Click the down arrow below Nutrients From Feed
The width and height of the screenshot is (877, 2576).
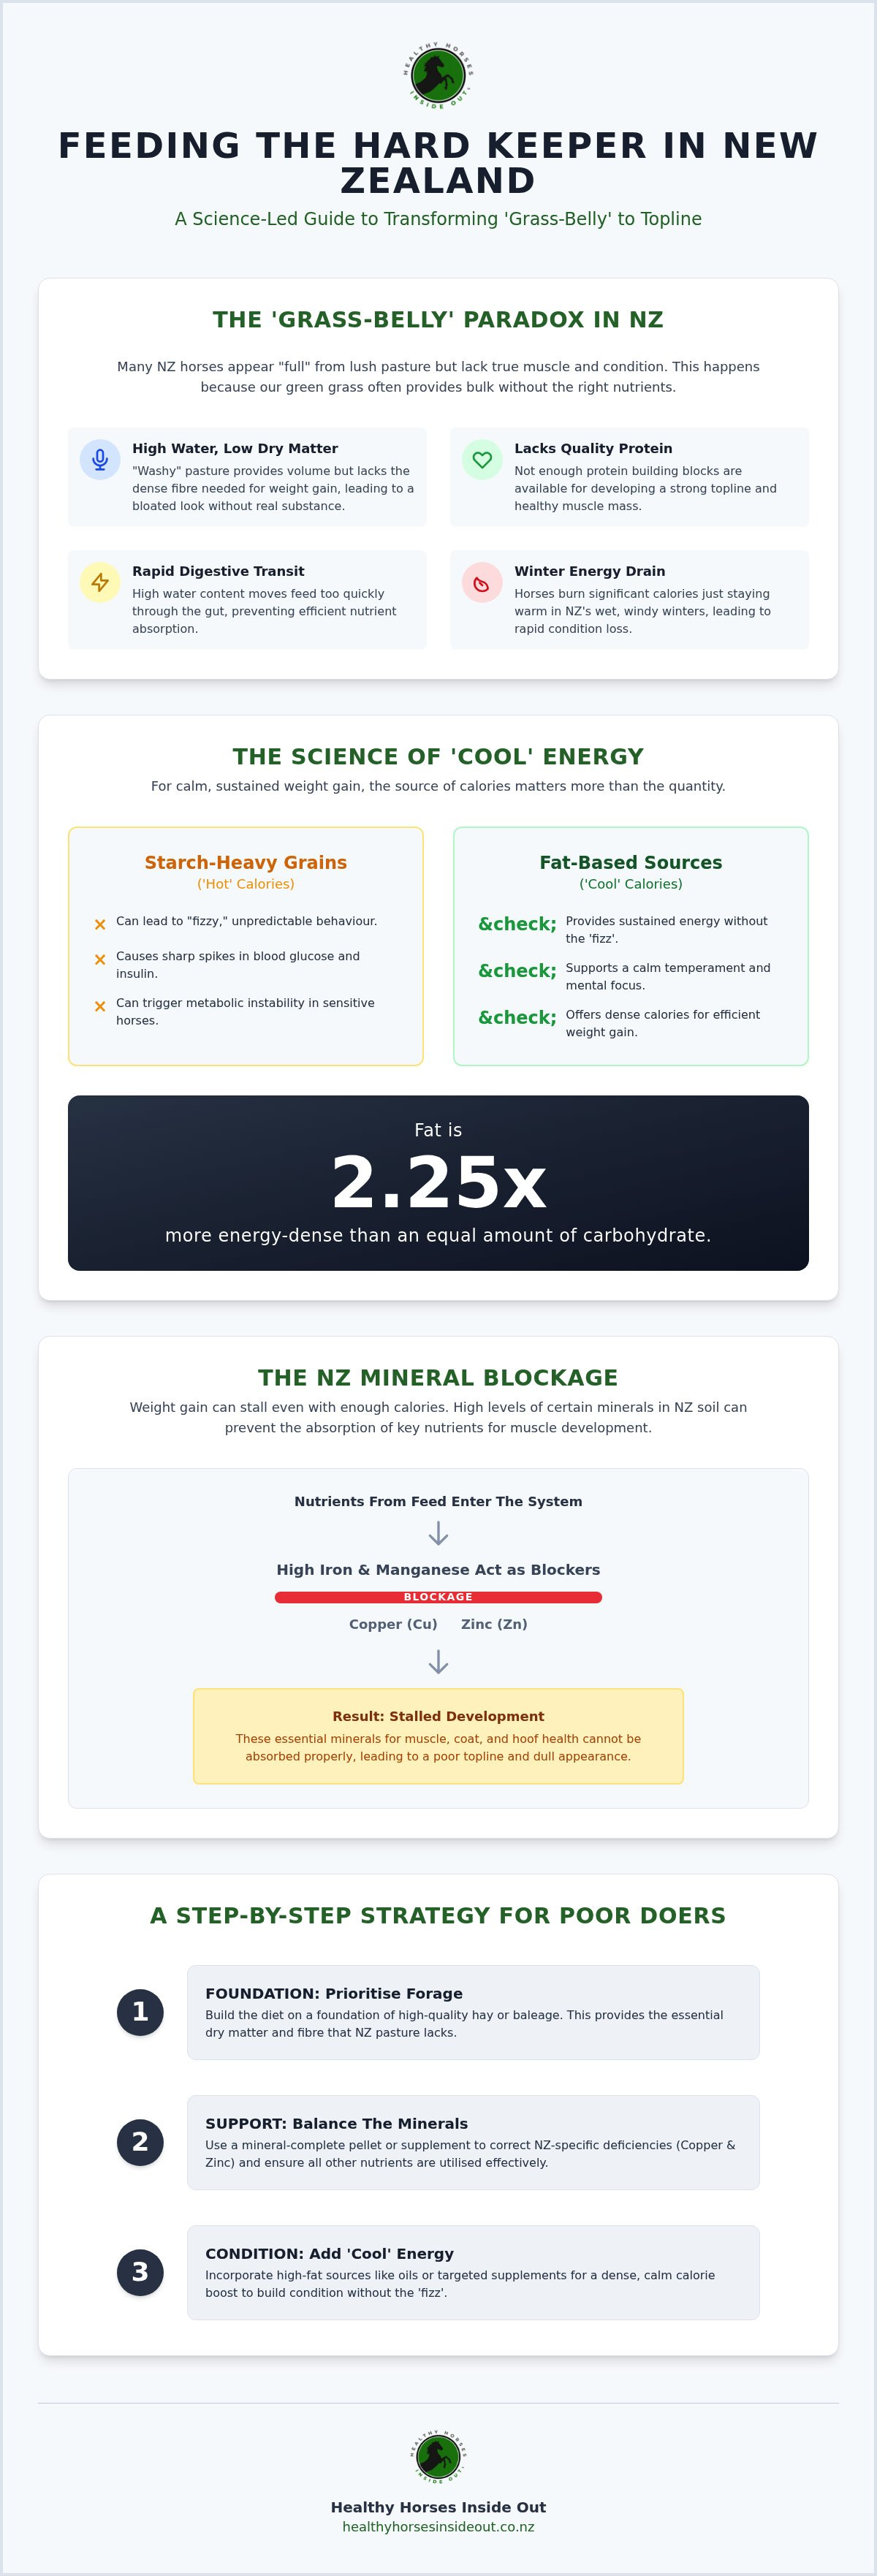click(438, 1533)
